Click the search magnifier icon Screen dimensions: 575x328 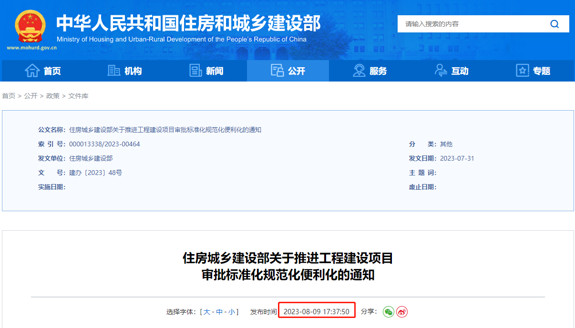point(554,24)
